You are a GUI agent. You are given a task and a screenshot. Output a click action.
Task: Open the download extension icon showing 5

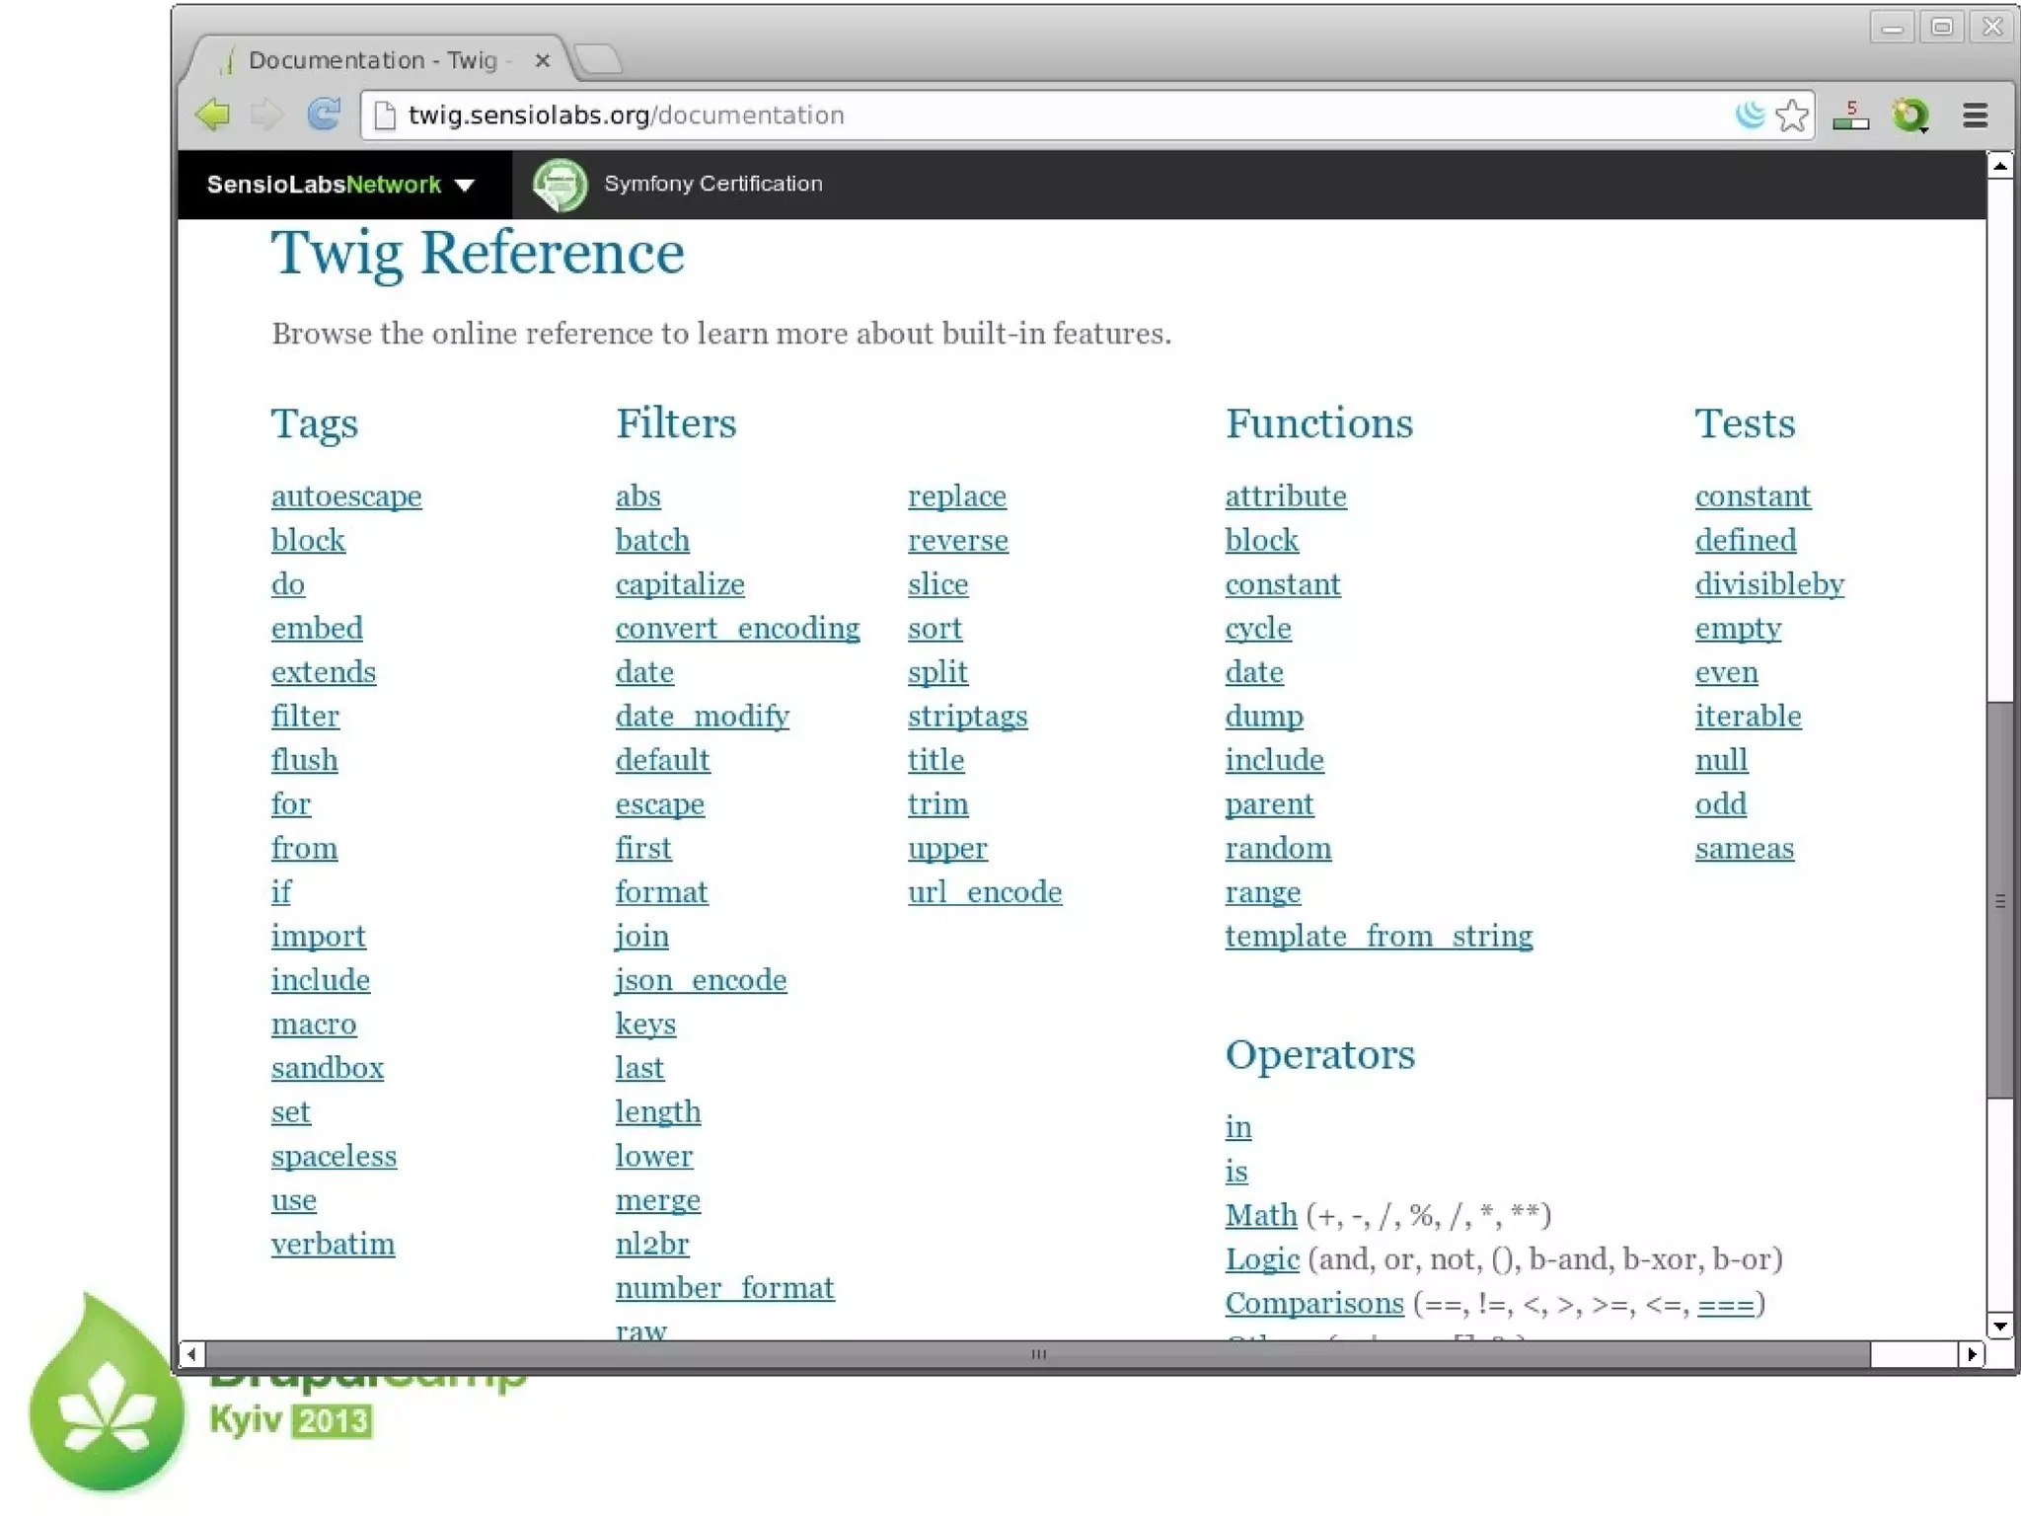1851,115
